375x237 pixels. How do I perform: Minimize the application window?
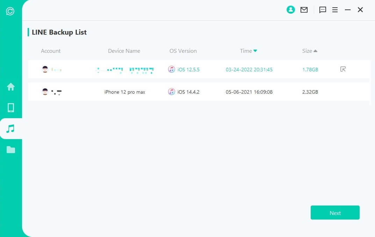(347, 10)
